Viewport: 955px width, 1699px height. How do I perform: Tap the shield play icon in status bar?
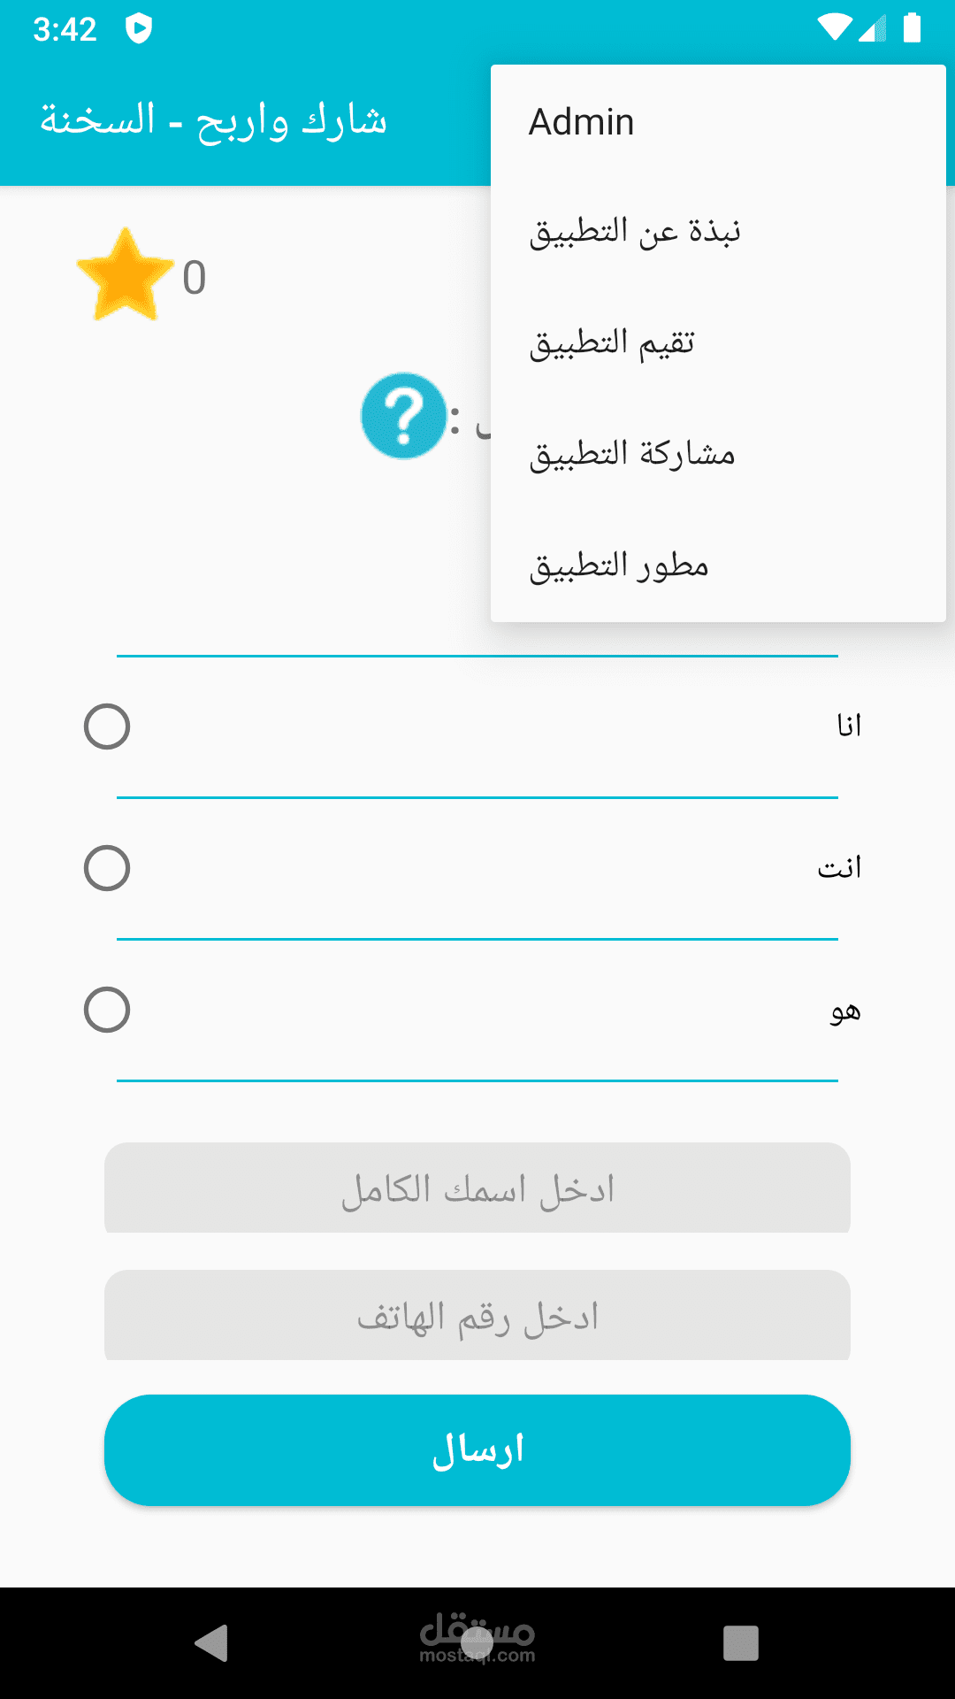(139, 29)
